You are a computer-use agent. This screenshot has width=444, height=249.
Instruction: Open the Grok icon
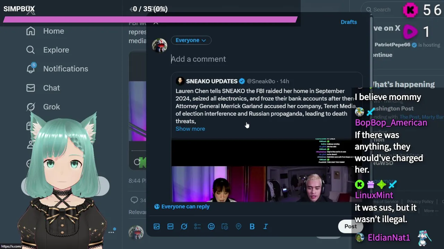point(31,107)
